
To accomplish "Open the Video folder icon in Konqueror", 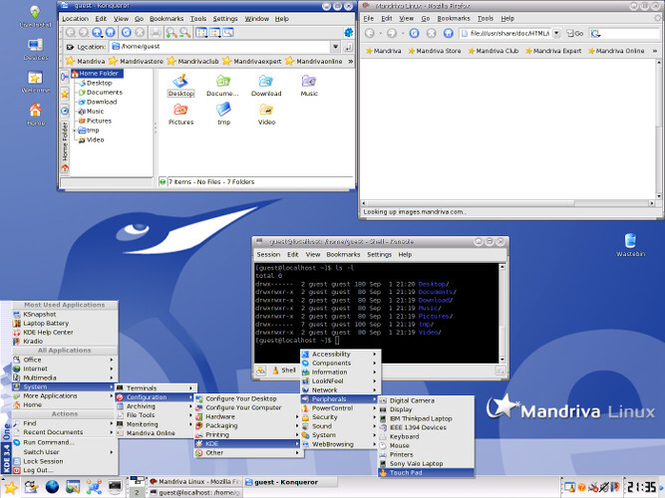I will pyautogui.click(x=266, y=115).
